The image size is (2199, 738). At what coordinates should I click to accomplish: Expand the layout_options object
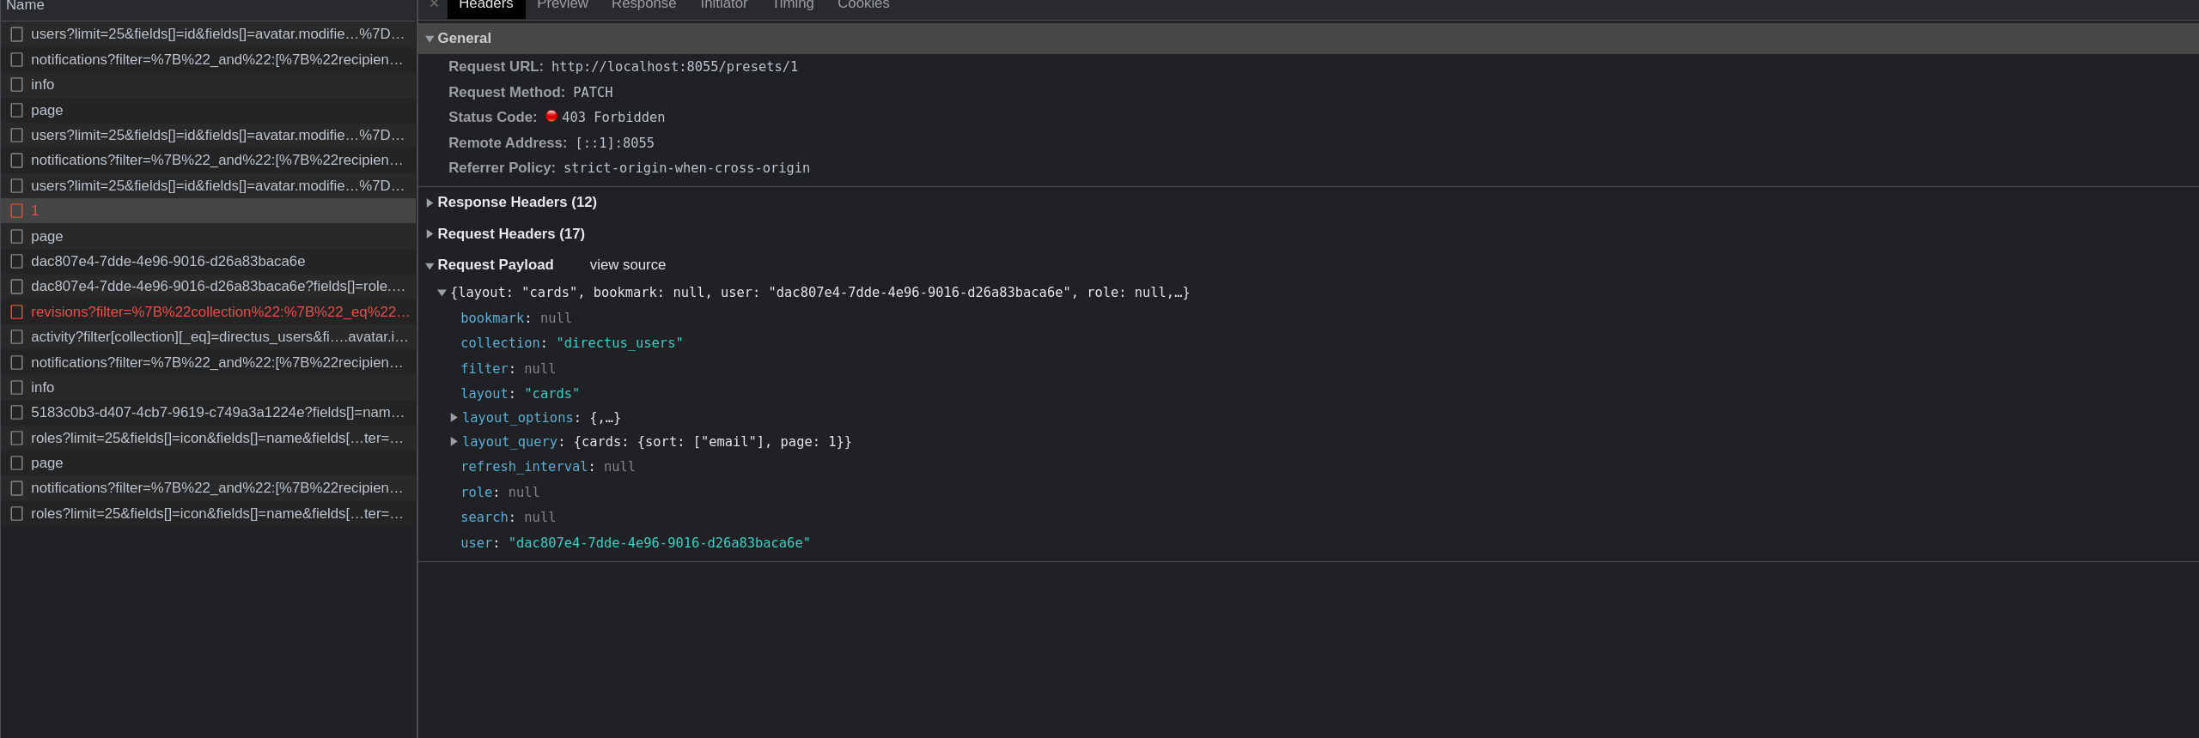pos(454,418)
